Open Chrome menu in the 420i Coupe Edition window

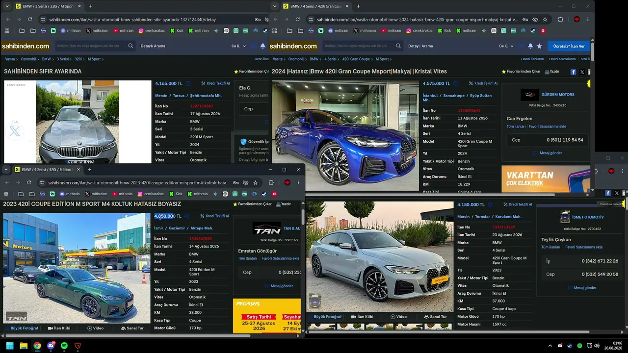point(298,183)
